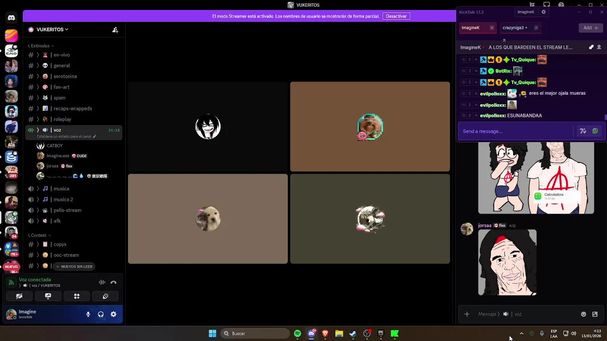The image size is (607, 341).
Task: Start screen share in voice panel
Action: click(x=48, y=296)
